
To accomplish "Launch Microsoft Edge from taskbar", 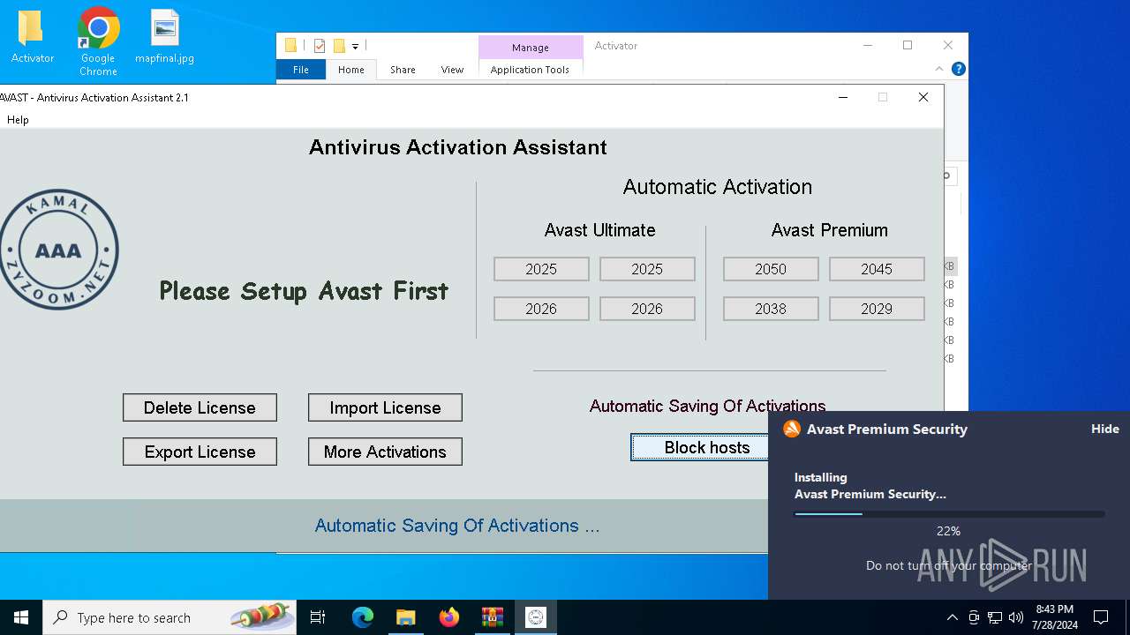I will (x=363, y=617).
